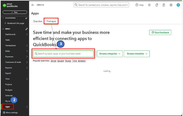Open settings with the gear icon
This screenshot has width=183, height=116.
(x=171, y=5)
